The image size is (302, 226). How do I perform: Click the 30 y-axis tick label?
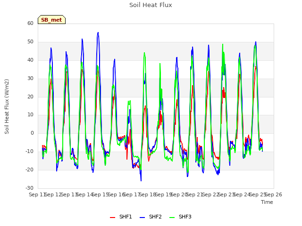[x=30, y=79]
